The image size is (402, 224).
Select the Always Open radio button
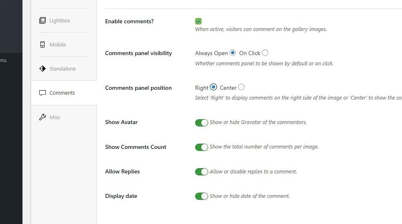pos(233,53)
